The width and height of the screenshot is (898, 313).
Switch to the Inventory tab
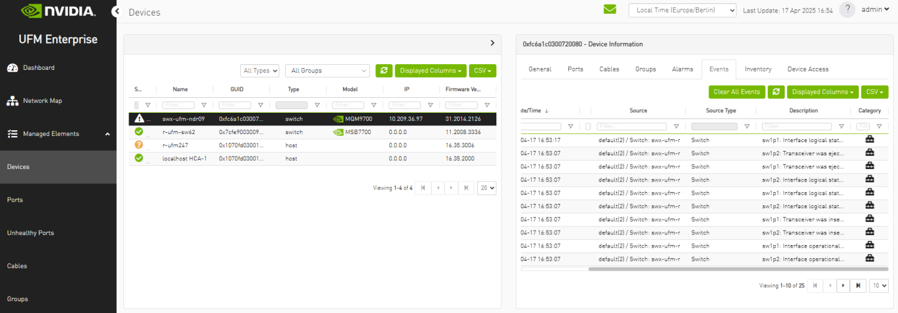pyautogui.click(x=758, y=69)
